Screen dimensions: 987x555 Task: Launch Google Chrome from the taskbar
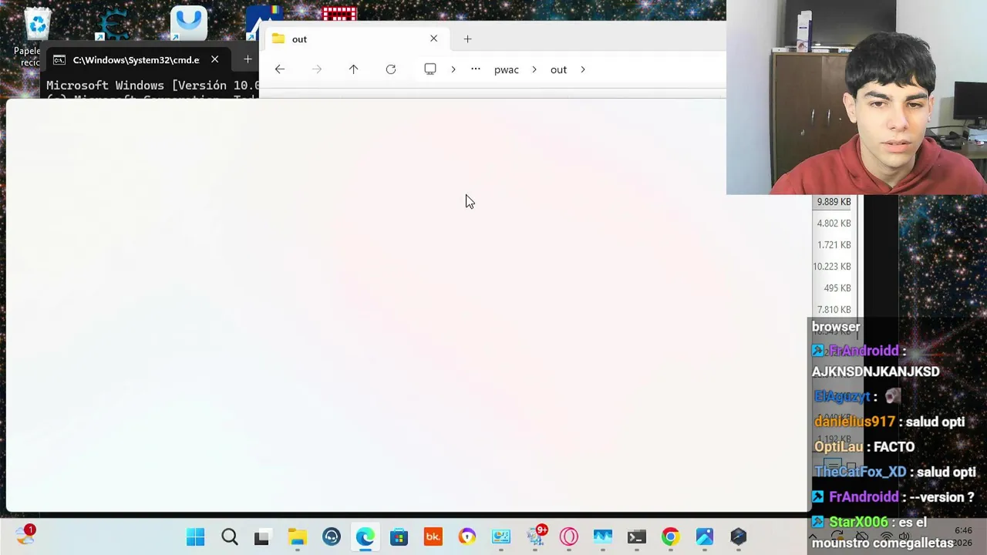670,537
